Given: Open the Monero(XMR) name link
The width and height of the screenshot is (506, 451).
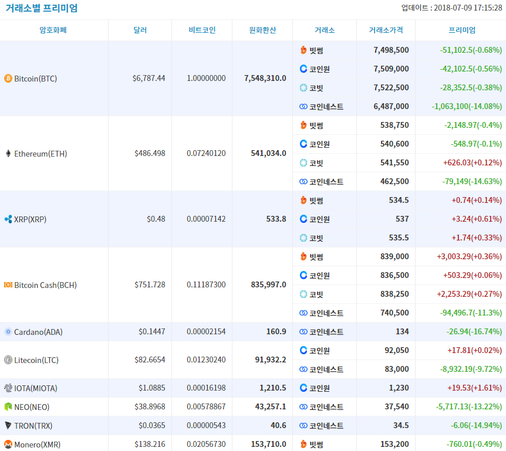Looking at the screenshot, I should pos(38,445).
